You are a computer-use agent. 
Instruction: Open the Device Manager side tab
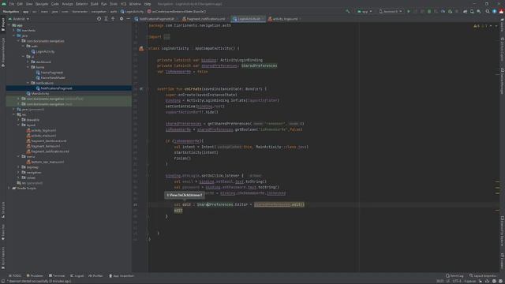coord(502,80)
